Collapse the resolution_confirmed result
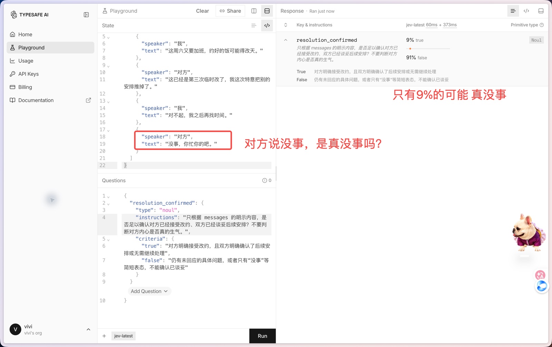The height and width of the screenshot is (347, 552). [286, 40]
